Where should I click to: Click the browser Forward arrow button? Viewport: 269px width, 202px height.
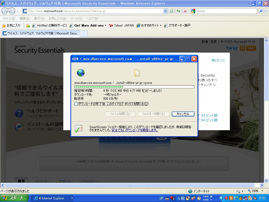point(12,11)
